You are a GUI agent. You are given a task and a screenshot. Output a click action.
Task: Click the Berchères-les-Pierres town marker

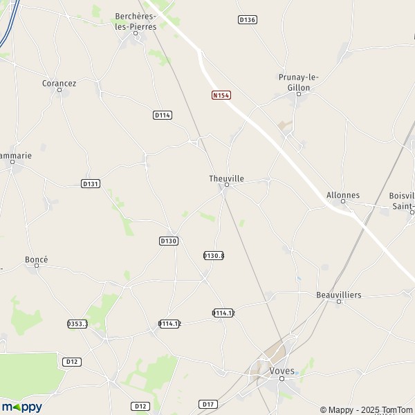pos(136,33)
